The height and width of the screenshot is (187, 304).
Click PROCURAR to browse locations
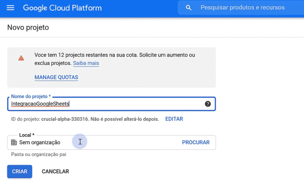point(196,142)
